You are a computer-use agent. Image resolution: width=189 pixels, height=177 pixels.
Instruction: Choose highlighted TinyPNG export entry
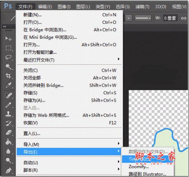[x=148, y=159]
